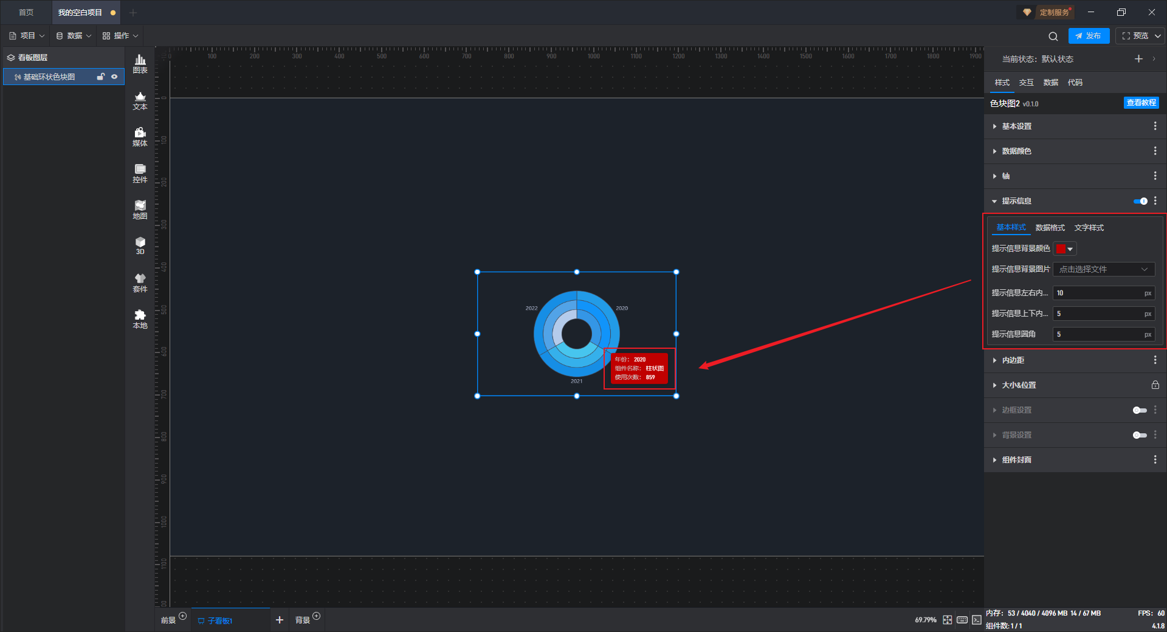The width and height of the screenshot is (1167, 632).
Task: Click the 提示信息圆角 radius input field
Action: click(x=1104, y=334)
